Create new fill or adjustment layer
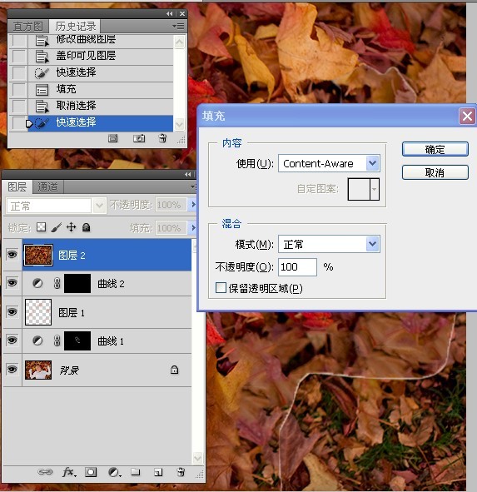The width and height of the screenshot is (477, 492). click(114, 472)
